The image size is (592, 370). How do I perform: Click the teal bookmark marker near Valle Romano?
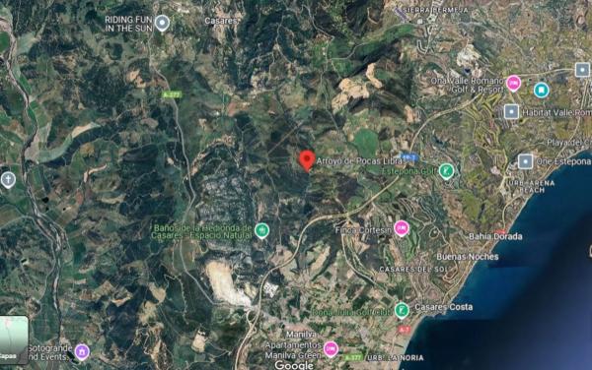point(541,90)
